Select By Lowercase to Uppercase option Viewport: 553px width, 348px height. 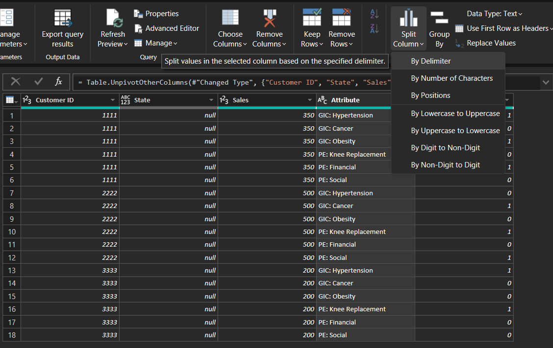pyautogui.click(x=448, y=114)
